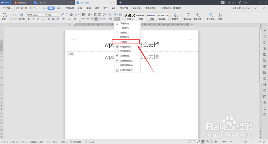
Task: Toggle character shading button
Action: (75, 19)
